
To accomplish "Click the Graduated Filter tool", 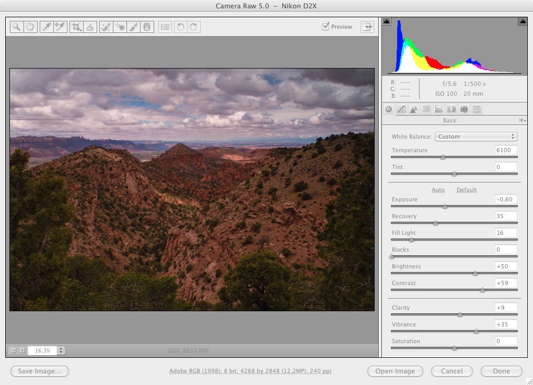I will coord(147,27).
